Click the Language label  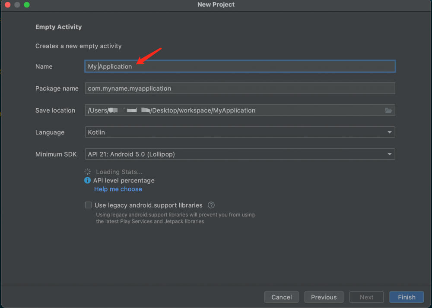[x=50, y=132]
